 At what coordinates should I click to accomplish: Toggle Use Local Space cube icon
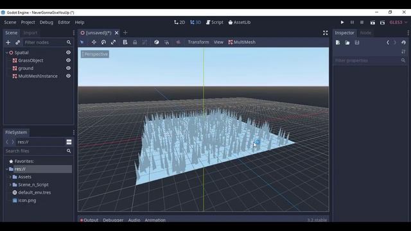pos(157,42)
